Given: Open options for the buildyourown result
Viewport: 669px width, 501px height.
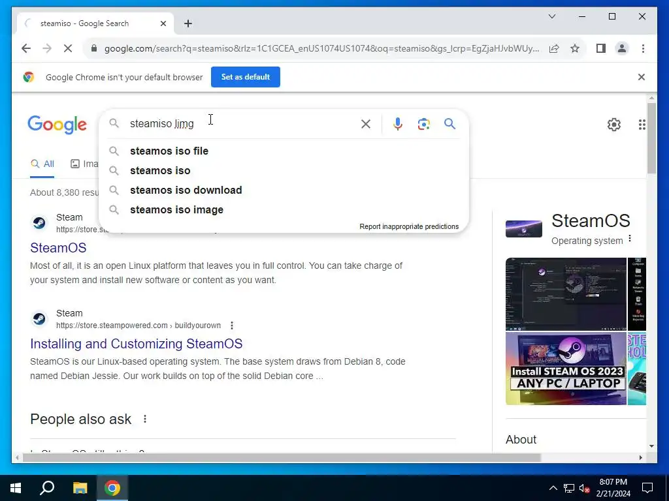Looking at the screenshot, I should (x=232, y=326).
